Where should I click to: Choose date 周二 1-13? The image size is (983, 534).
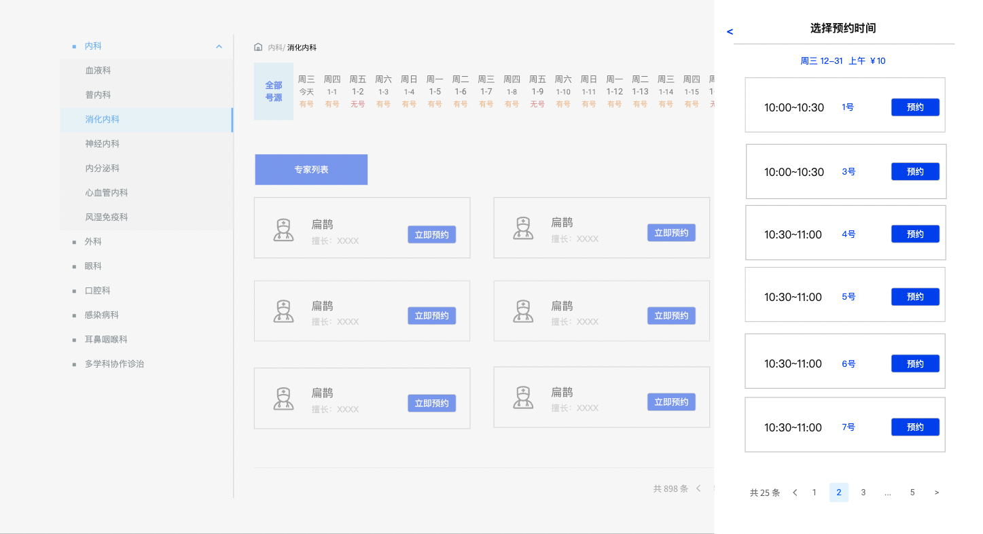pos(640,92)
